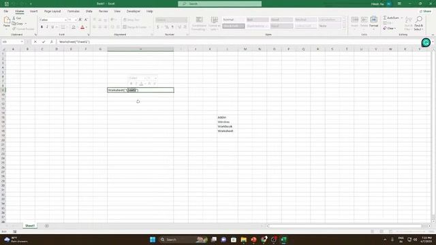Add a new sheet with the plus button

pos(47,226)
